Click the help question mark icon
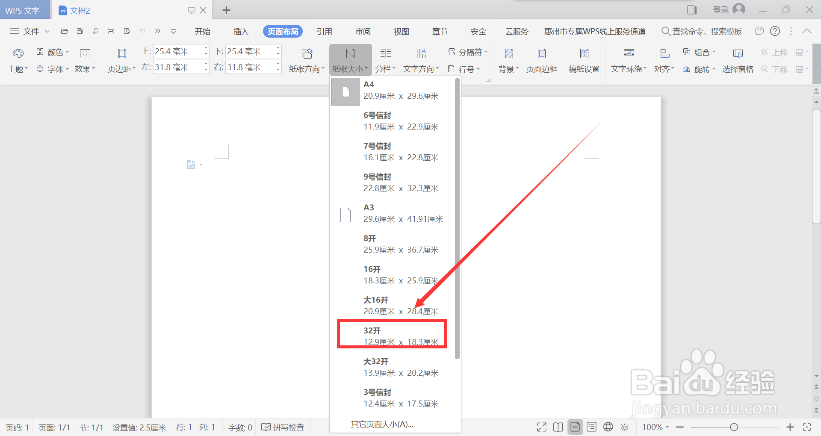 [775, 31]
